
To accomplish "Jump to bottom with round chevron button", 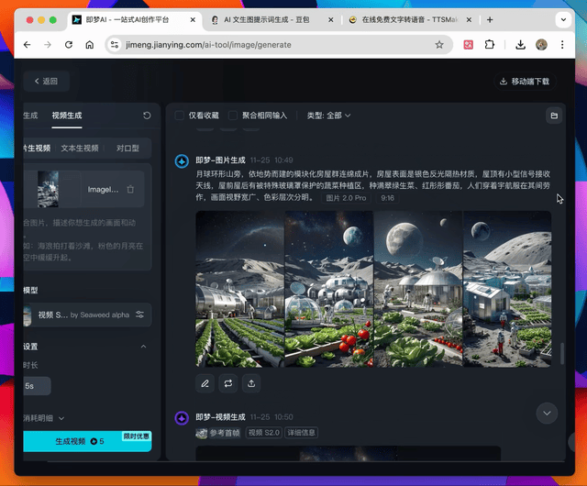I will point(547,414).
